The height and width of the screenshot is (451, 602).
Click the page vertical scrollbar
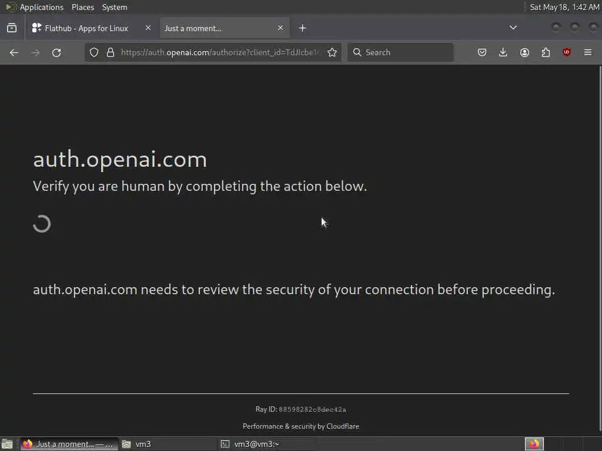tap(600, 248)
